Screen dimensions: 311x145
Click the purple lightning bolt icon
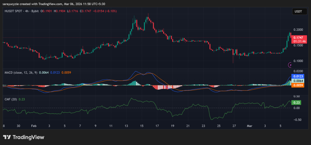point(290,65)
